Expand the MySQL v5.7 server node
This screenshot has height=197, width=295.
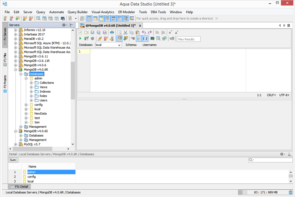16,145
